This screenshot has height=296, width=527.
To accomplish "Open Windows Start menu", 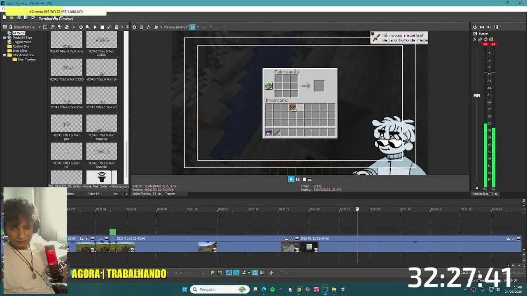I will 184,289.
